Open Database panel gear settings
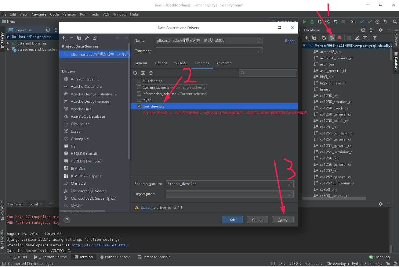This screenshot has width=399, height=267. 380,30
